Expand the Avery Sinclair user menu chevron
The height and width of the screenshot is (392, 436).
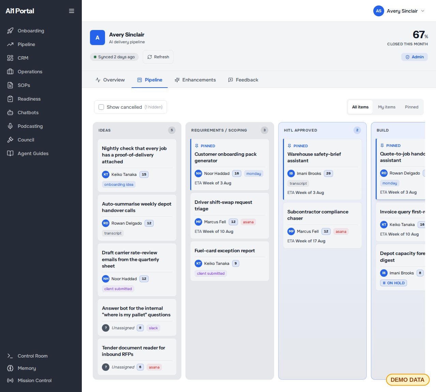coord(423,11)
